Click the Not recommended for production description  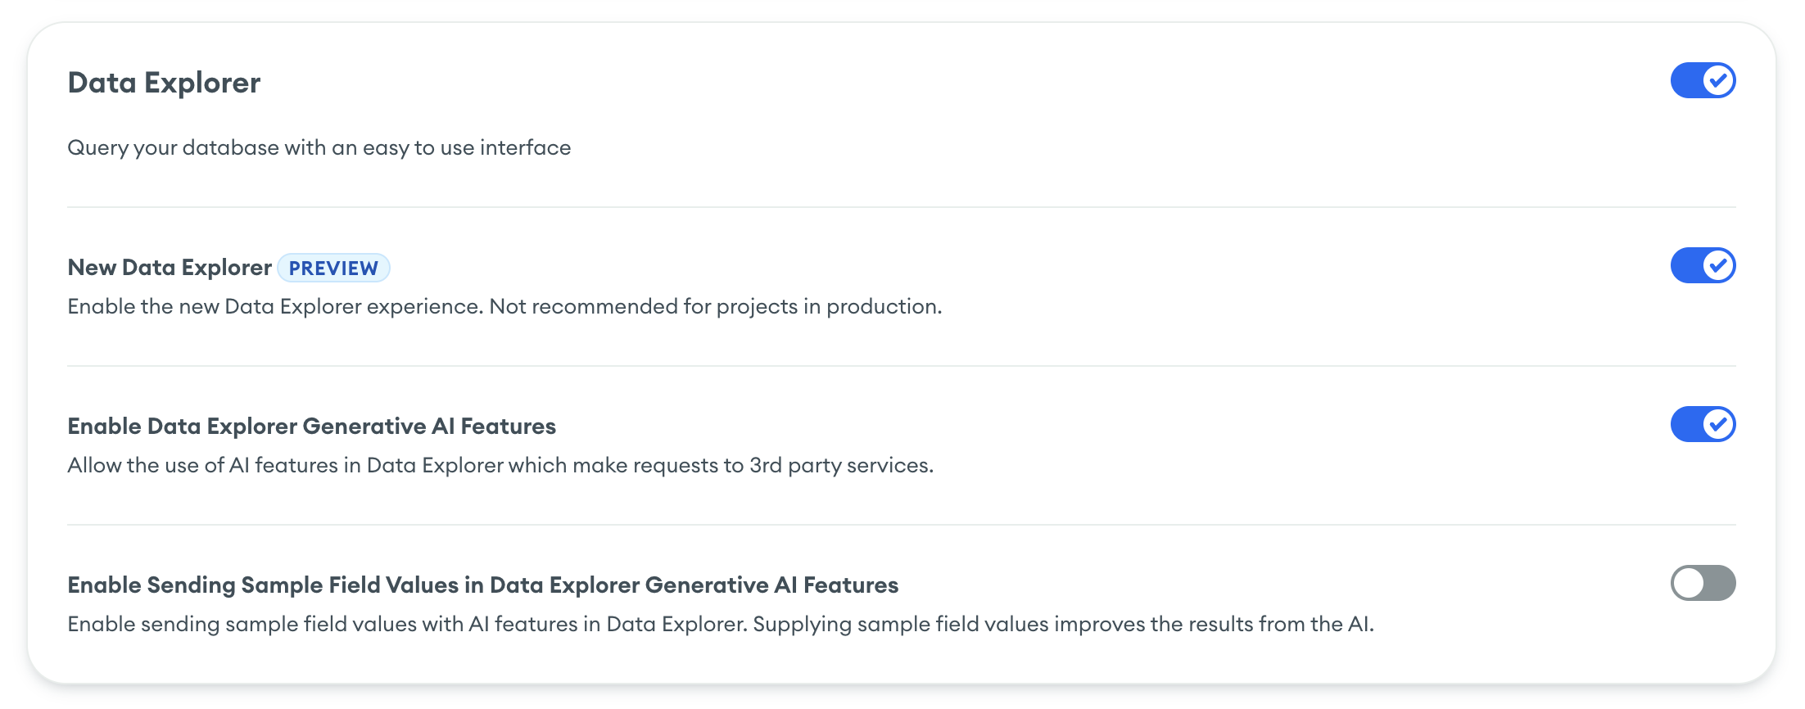tap(505, 306)
